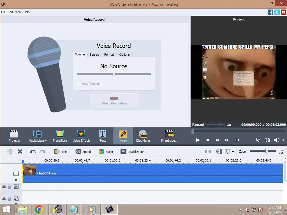Open File Explorer from the taskbar
Image resolution: width=287 pixels, height=215 pixels.
click(22, 209)
